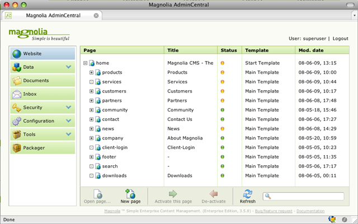The image size is (358, 224).
Task: Expand the Security menu chevron
Action: (68, 107)
